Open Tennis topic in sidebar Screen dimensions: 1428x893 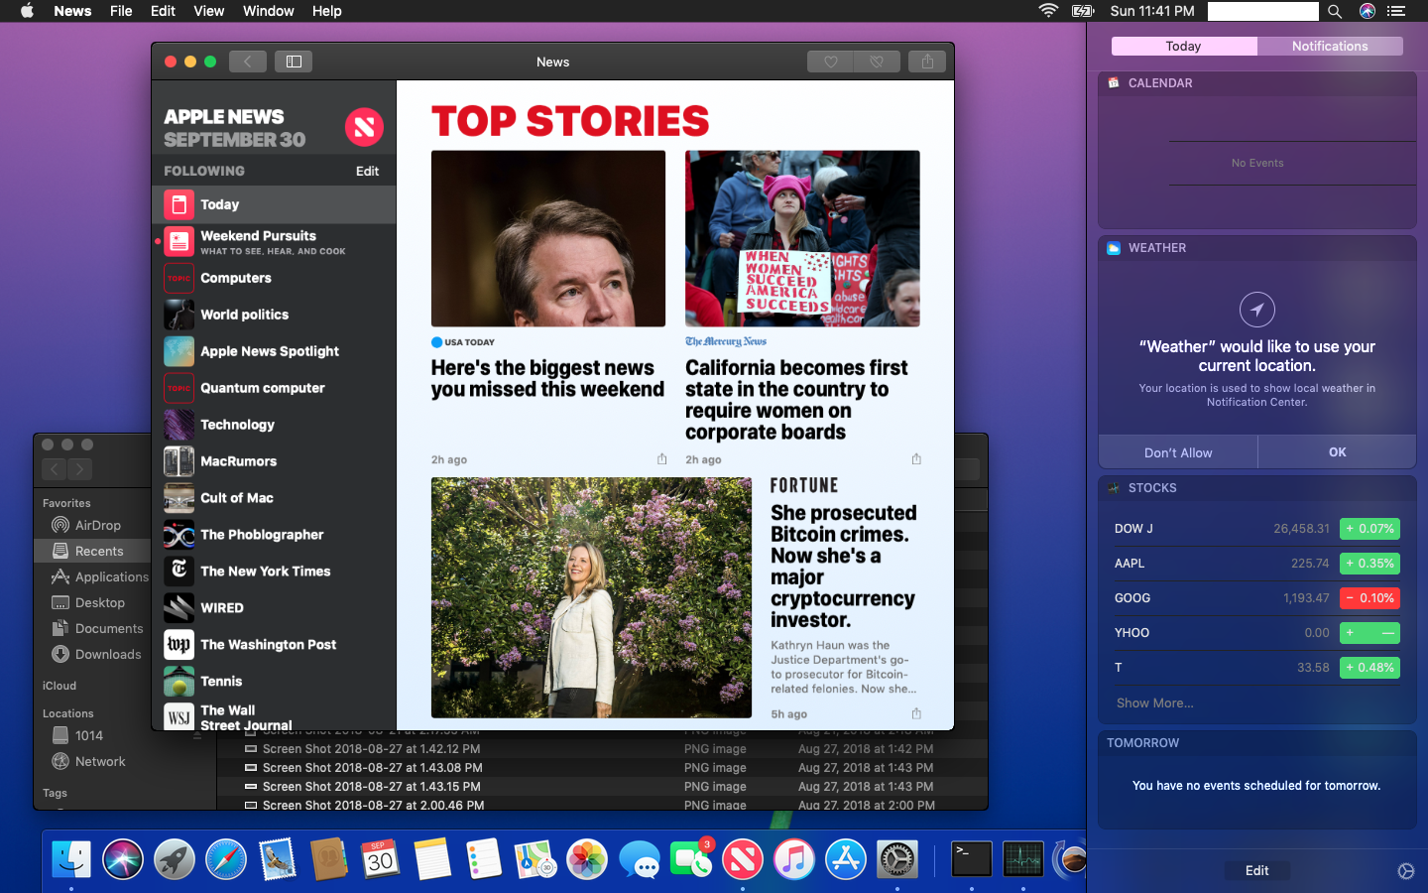(274, 682)
